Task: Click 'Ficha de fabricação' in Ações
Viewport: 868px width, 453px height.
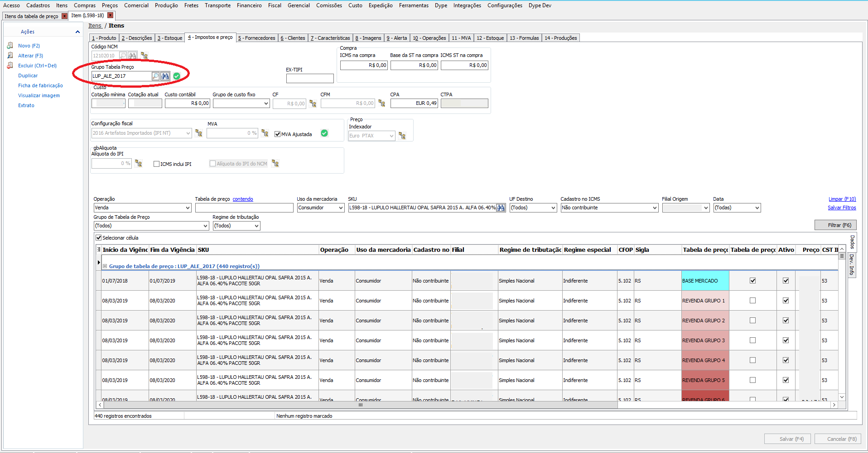Action: 40,85
